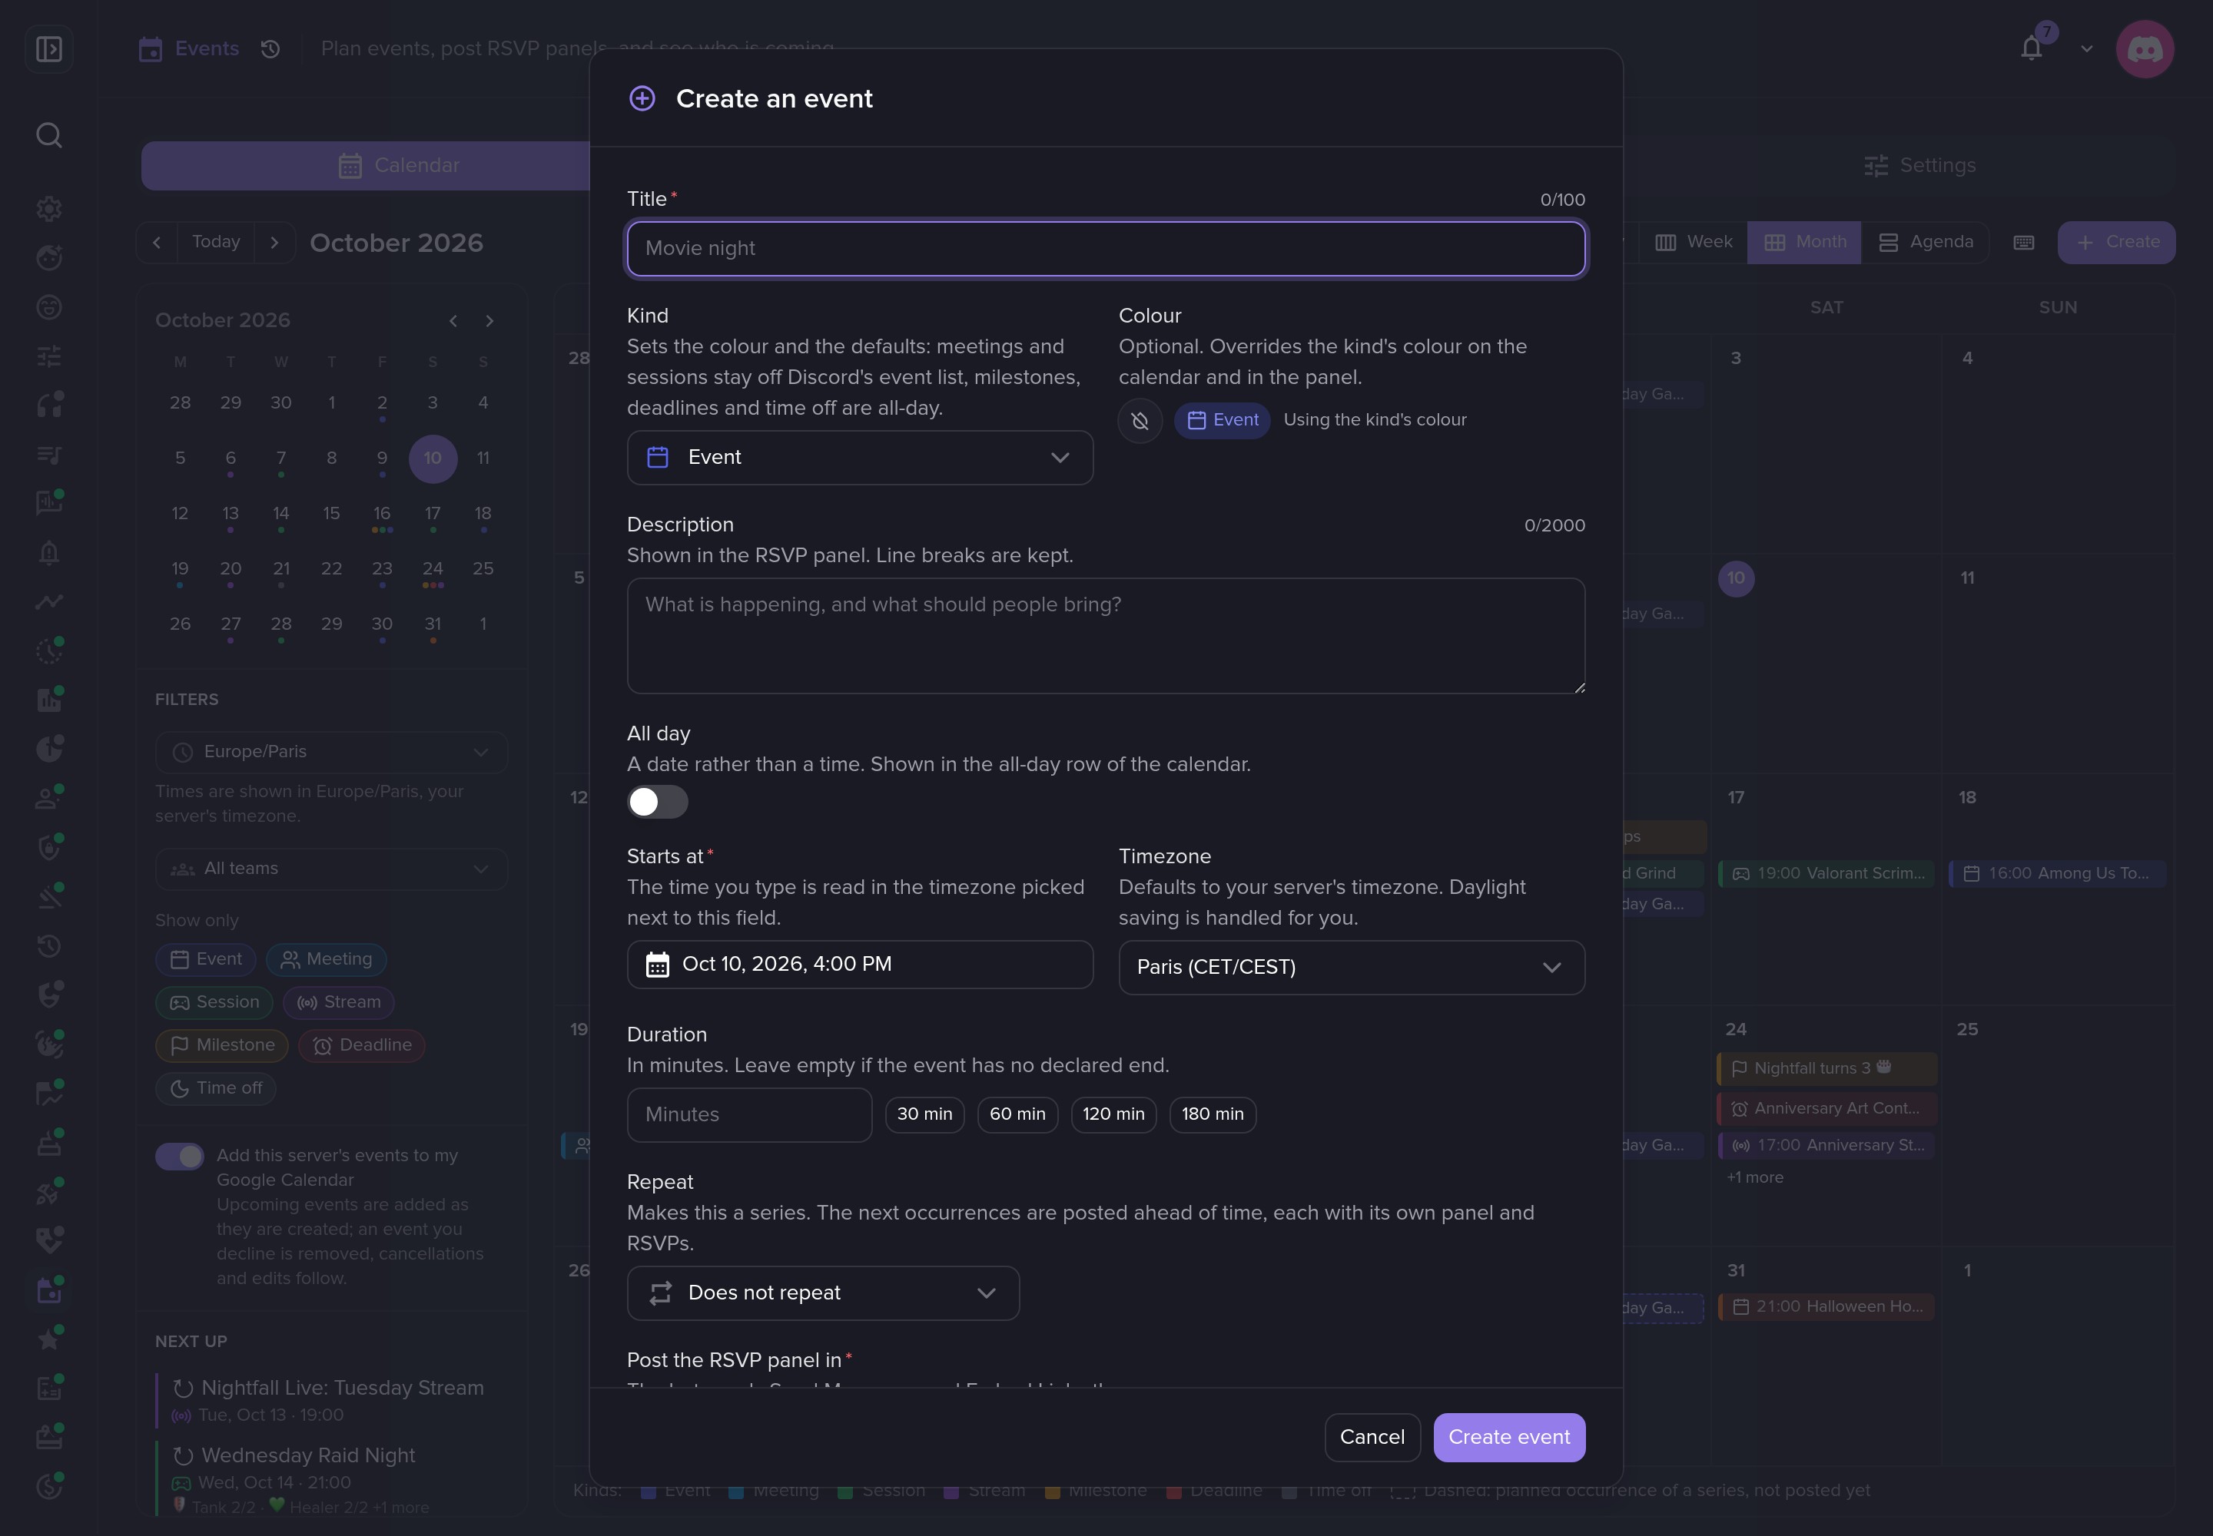Click the Discord avatar in top right
This screenshot has width=2213, height=1536.
coord(2145,49)
